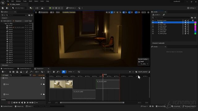The height and width of the screenshot is (111, 198).
Task: Click the Sequencer auto-key diamond icon
Action: [x=54, y=72]
